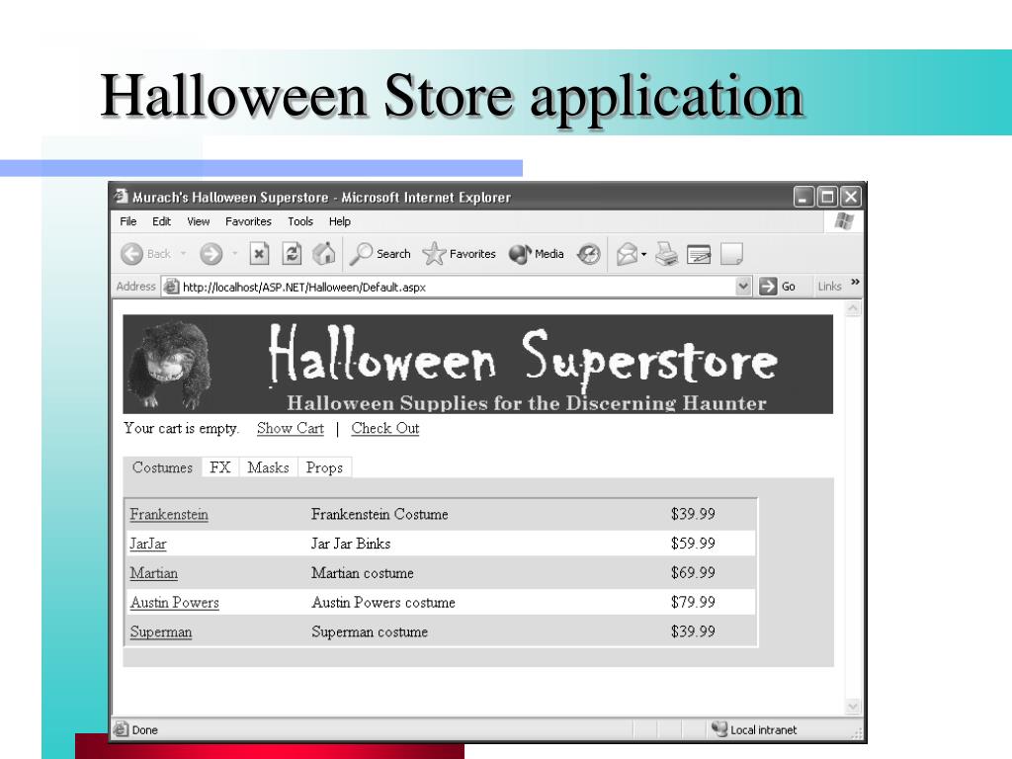
Task: Click the Local intranet zone icon
Action: pos(719,729)
